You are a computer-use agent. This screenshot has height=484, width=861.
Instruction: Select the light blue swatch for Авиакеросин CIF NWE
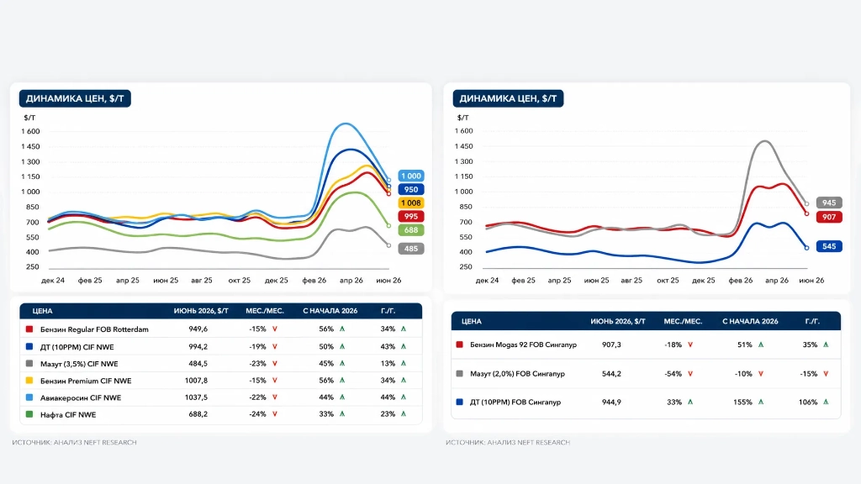pos(29,397)
